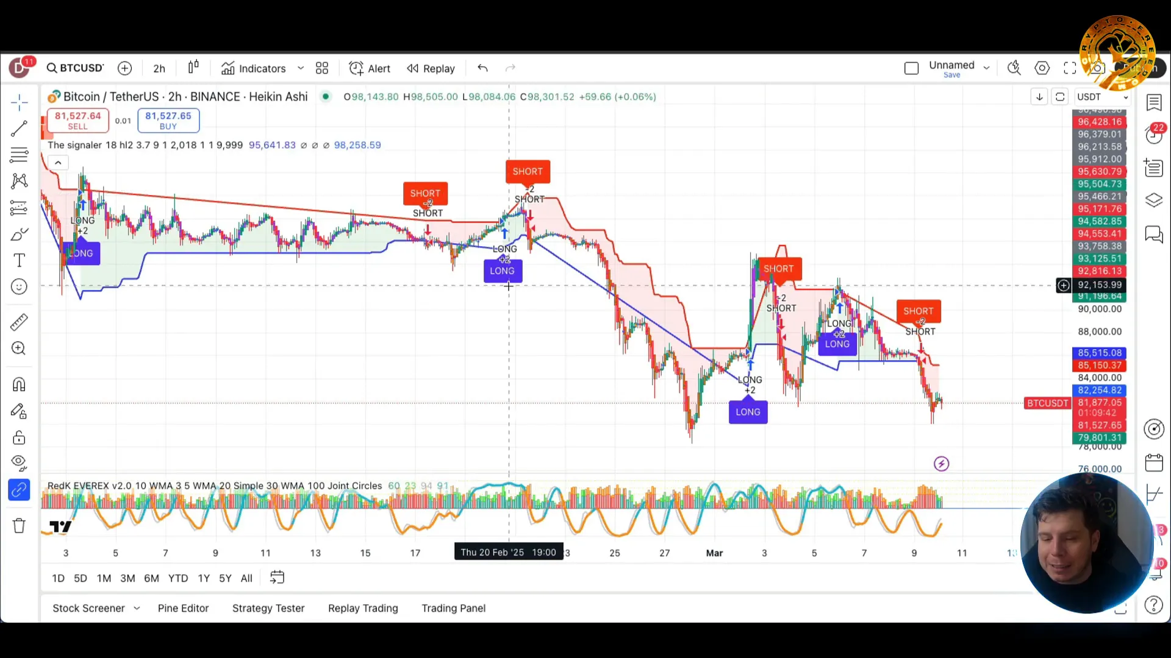Redo the chart action
The width and height of the screenshot is (1171, 658).
point(510,68)
